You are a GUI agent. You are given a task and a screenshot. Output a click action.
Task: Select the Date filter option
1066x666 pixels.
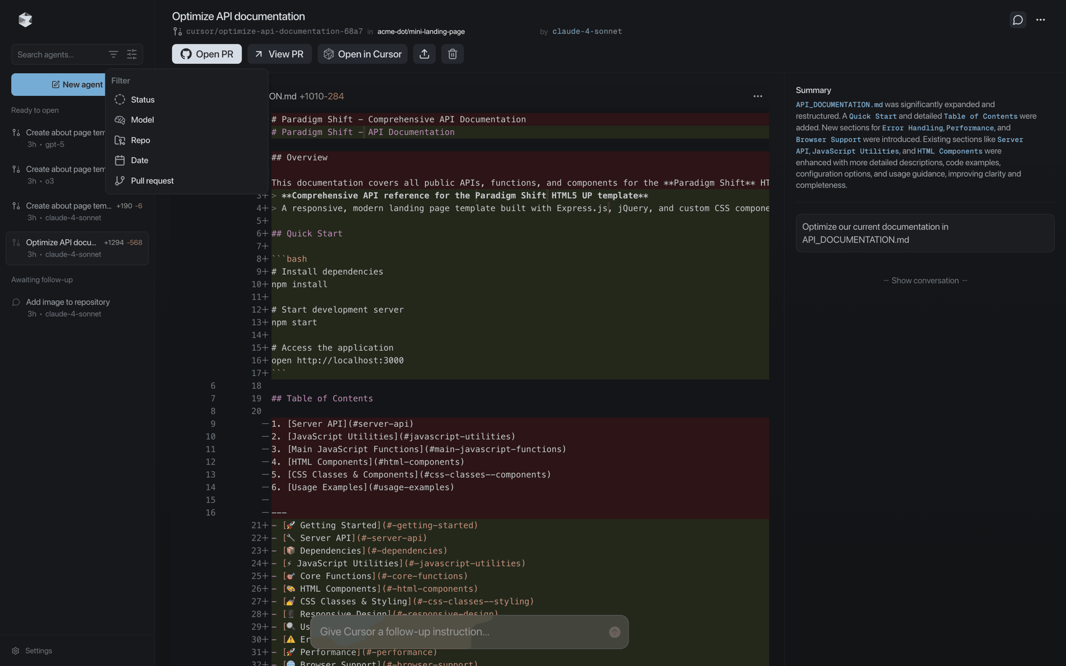[x=187, y=160]
